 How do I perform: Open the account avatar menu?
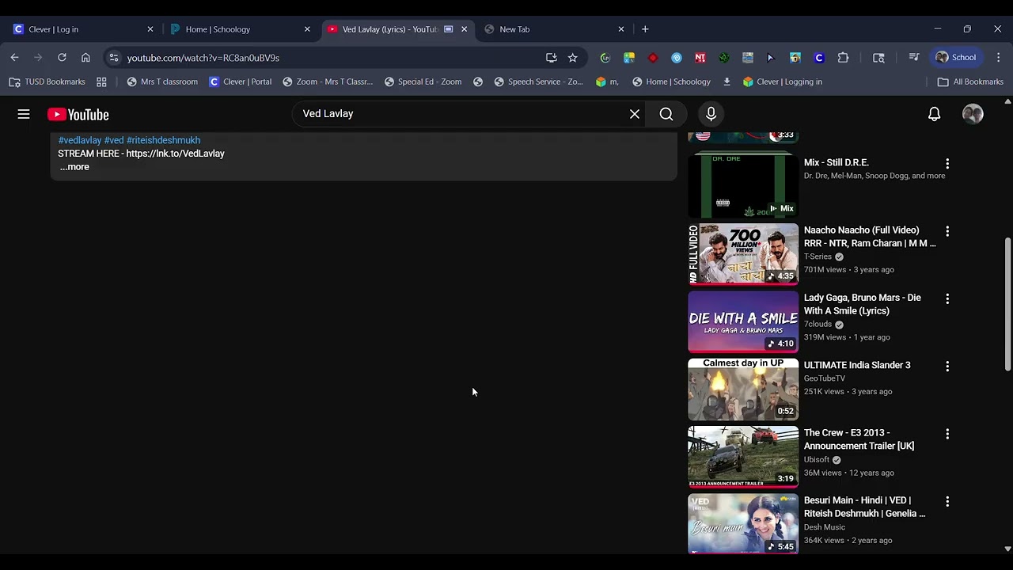pos(973,114)
